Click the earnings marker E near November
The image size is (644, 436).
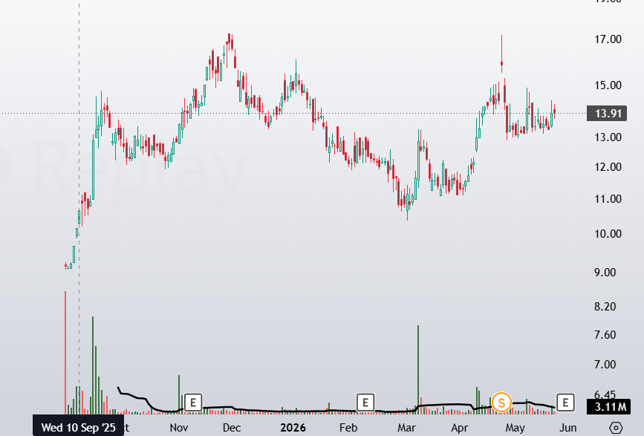193,403
